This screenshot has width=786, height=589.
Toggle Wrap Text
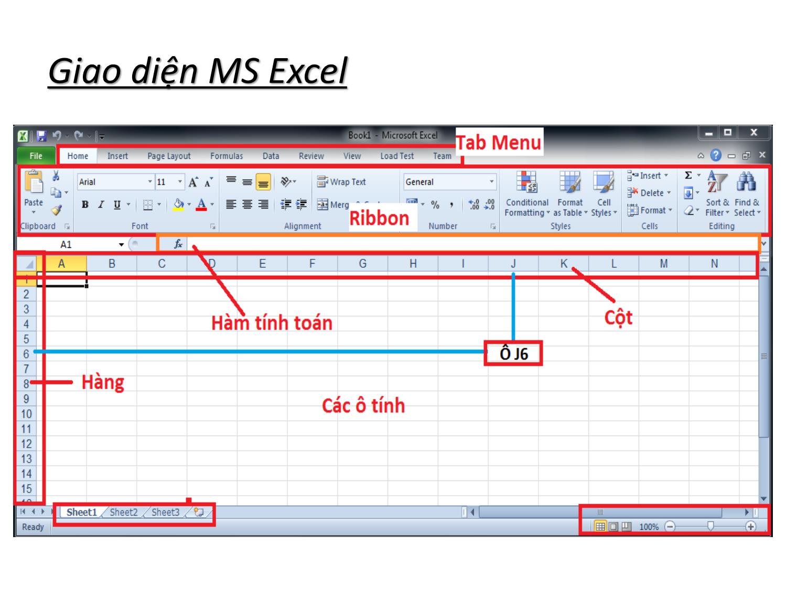click(x=342, y=182)
